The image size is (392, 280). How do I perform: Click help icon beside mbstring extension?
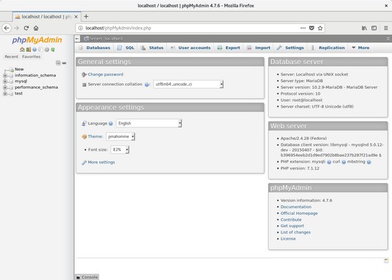369,162
